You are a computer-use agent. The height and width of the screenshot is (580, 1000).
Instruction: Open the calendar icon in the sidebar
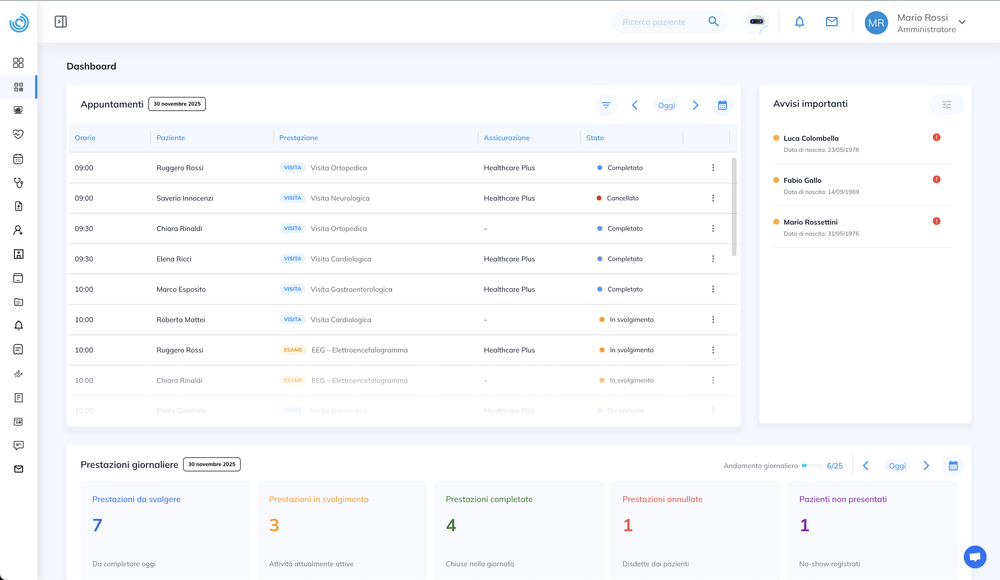click(18, 159)
